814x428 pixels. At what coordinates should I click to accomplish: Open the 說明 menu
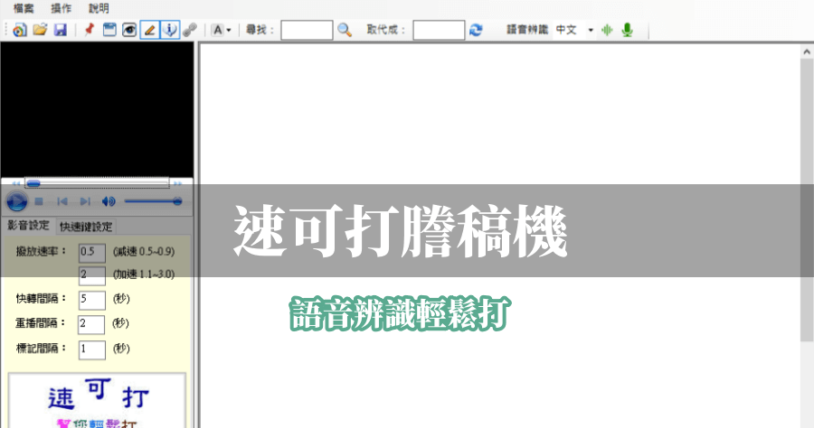point(99,8)
